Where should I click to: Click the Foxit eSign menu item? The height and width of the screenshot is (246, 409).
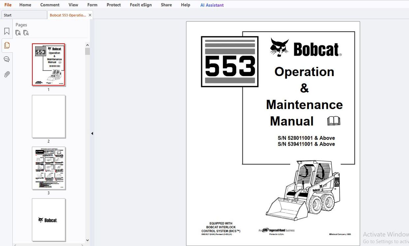point(141,5)
